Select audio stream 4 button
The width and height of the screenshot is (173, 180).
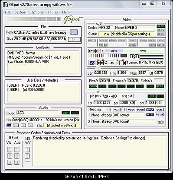30,125
